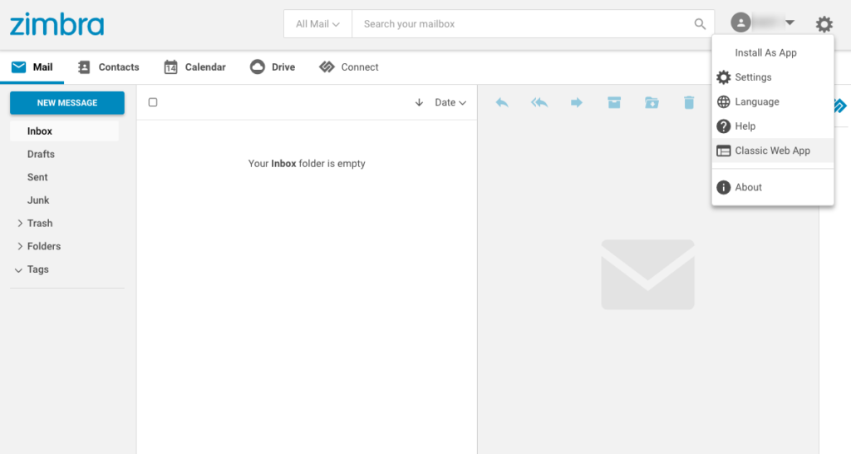851x454 pixels.
Task: Click the Reply All double-arrow icon
Action: pyautogui.click(x=539, y=102)
